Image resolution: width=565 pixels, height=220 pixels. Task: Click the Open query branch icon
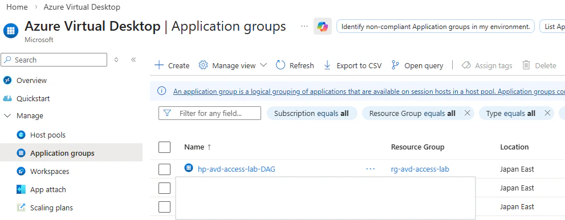(395, 65)
